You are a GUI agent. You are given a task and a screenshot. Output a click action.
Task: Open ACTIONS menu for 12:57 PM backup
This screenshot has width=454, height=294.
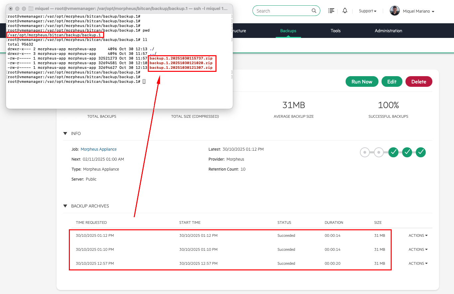(x=418, y=263)
